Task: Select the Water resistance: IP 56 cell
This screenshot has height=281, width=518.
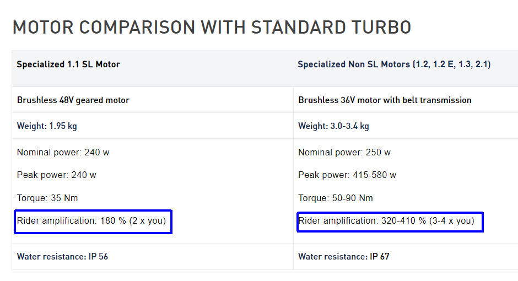Action: point(62,257)
